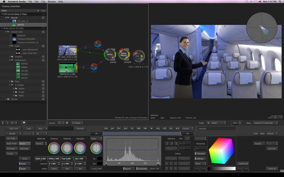Image resolution: width=284 pixels, height=177 pixels.
Task: Select the Action node in schematic
Action: click(x=110, y=54)
